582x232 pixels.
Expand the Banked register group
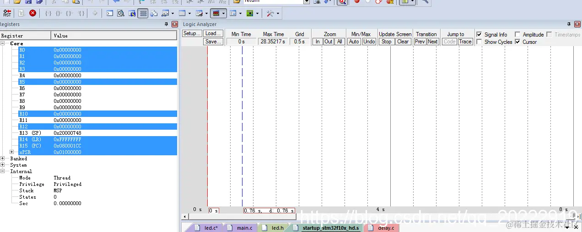tap(3, 158)
